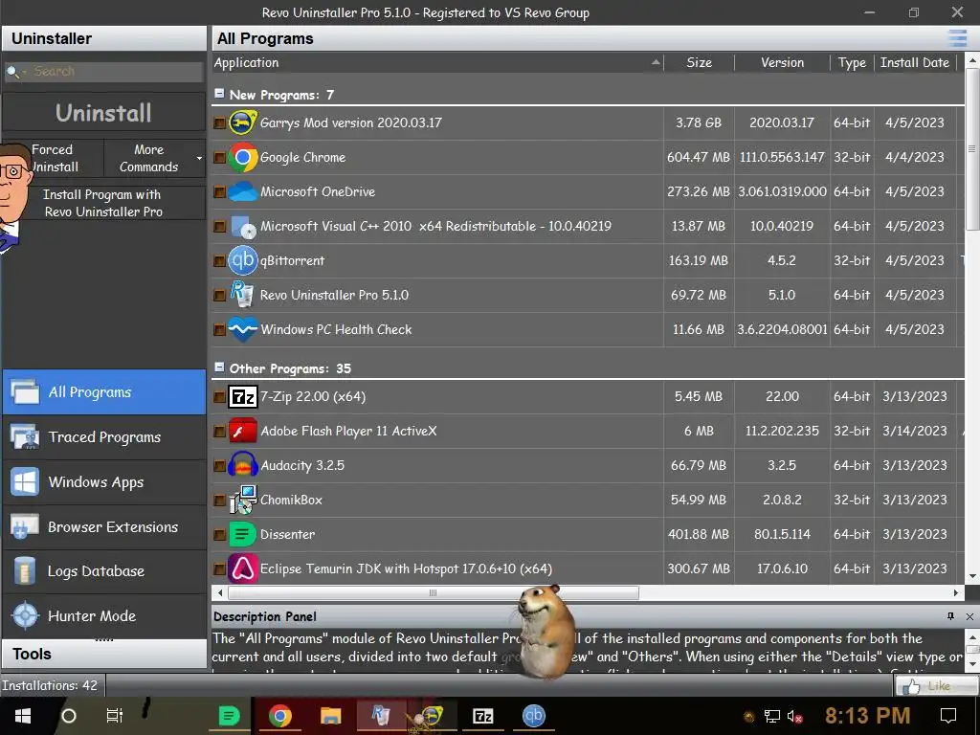
Task: Open Cortana circle on the taskbar
Action: [69, 716]
